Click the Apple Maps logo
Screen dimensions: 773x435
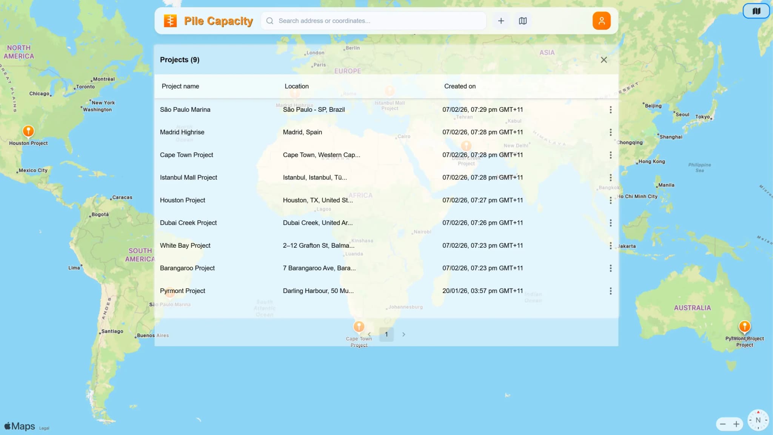[20, 426]
